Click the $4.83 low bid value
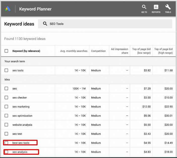 pyautogui.click(x=147, y=152)
